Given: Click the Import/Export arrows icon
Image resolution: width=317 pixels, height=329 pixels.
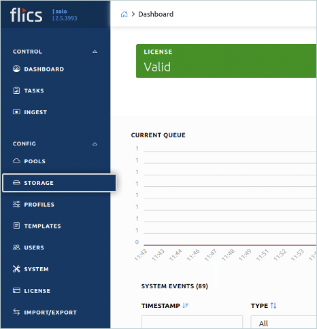Looking at the screenshot, I should point(16,312).
